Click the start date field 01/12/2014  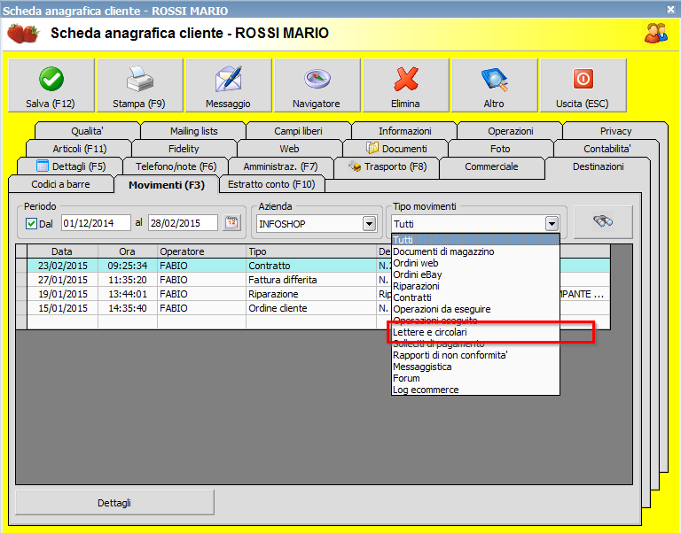coord(96,223)
